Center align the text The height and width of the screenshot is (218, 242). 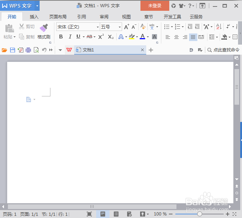pyautogui.click(x=176, y=37)
